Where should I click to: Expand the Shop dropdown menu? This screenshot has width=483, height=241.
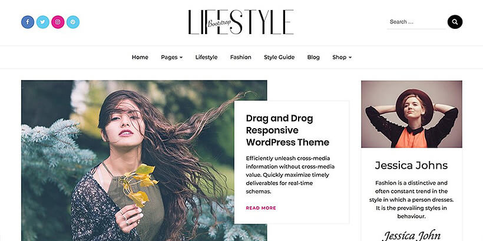pos(342,57)
